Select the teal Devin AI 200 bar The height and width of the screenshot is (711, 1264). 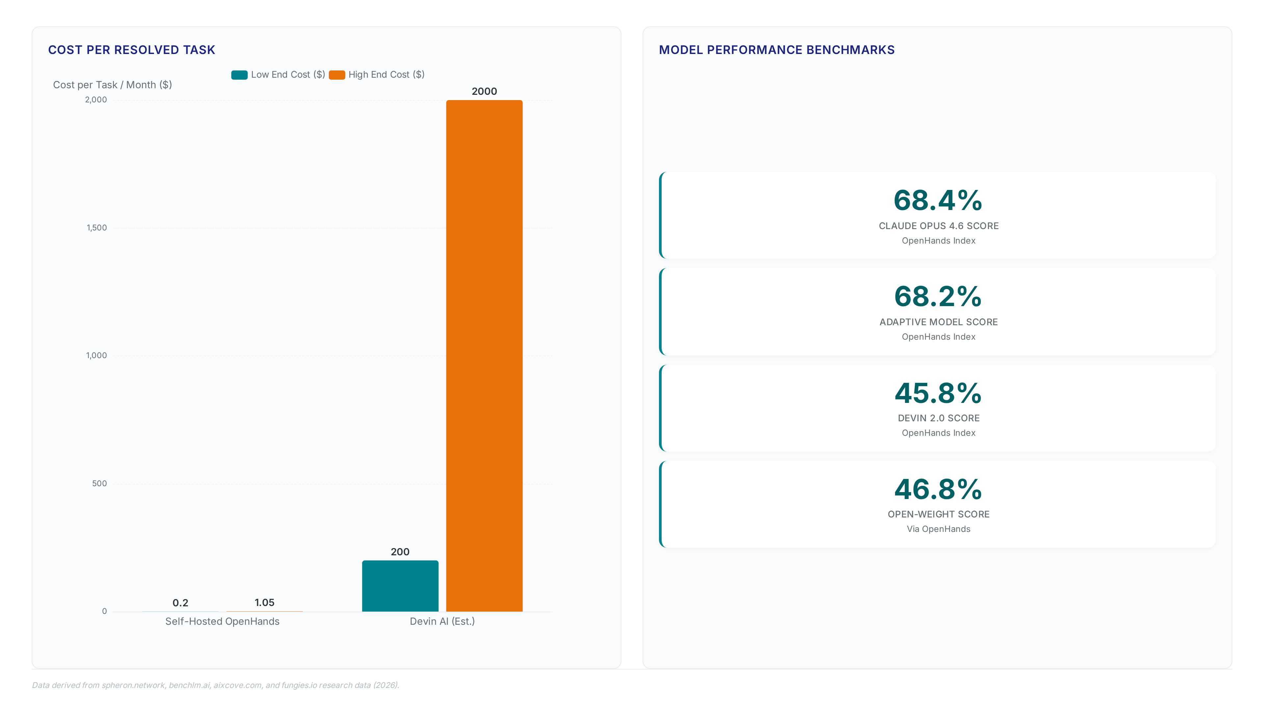point(400,586)
